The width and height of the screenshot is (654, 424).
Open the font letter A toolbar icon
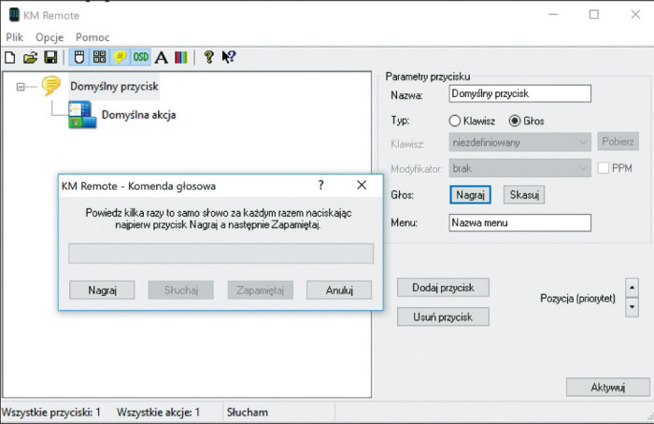click(x=161, y=57)
